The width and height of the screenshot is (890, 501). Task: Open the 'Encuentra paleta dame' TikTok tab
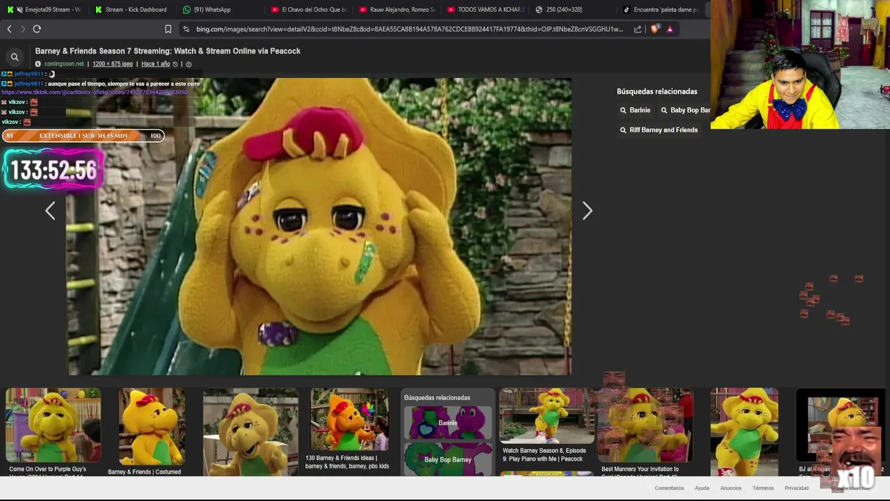click(x=661, y=10)
